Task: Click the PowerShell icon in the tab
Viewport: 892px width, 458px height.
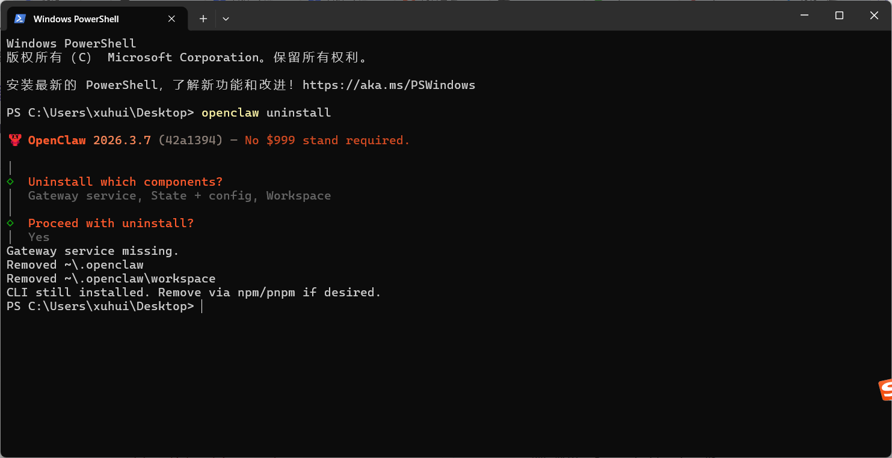Action: (20, 19)
